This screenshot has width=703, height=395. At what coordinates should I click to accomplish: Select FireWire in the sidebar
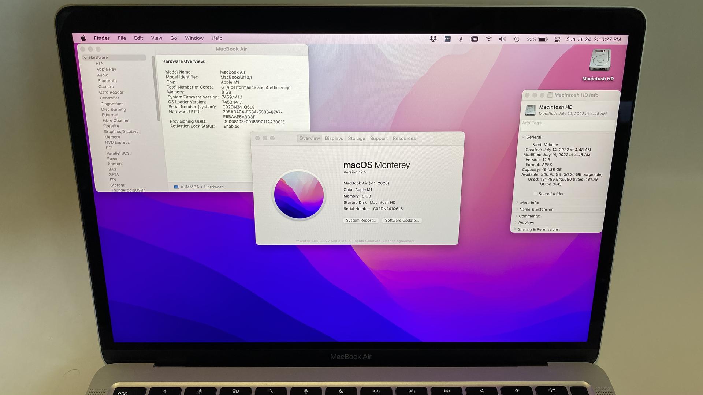pyautogui.click(x=111, y=126)
